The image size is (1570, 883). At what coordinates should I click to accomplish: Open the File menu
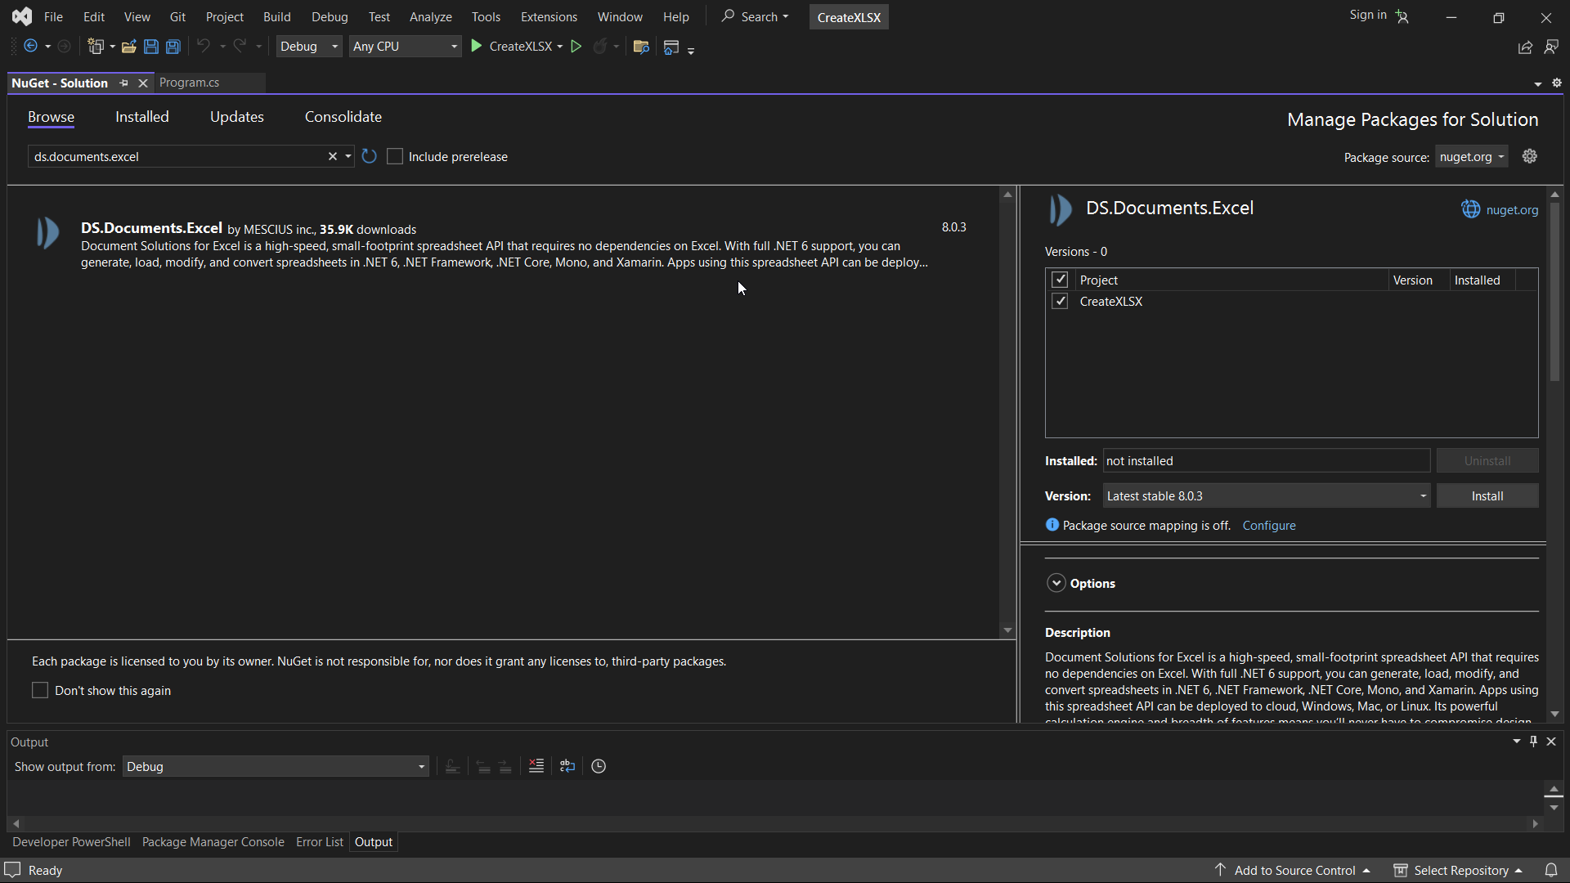[x=53, y=16]
